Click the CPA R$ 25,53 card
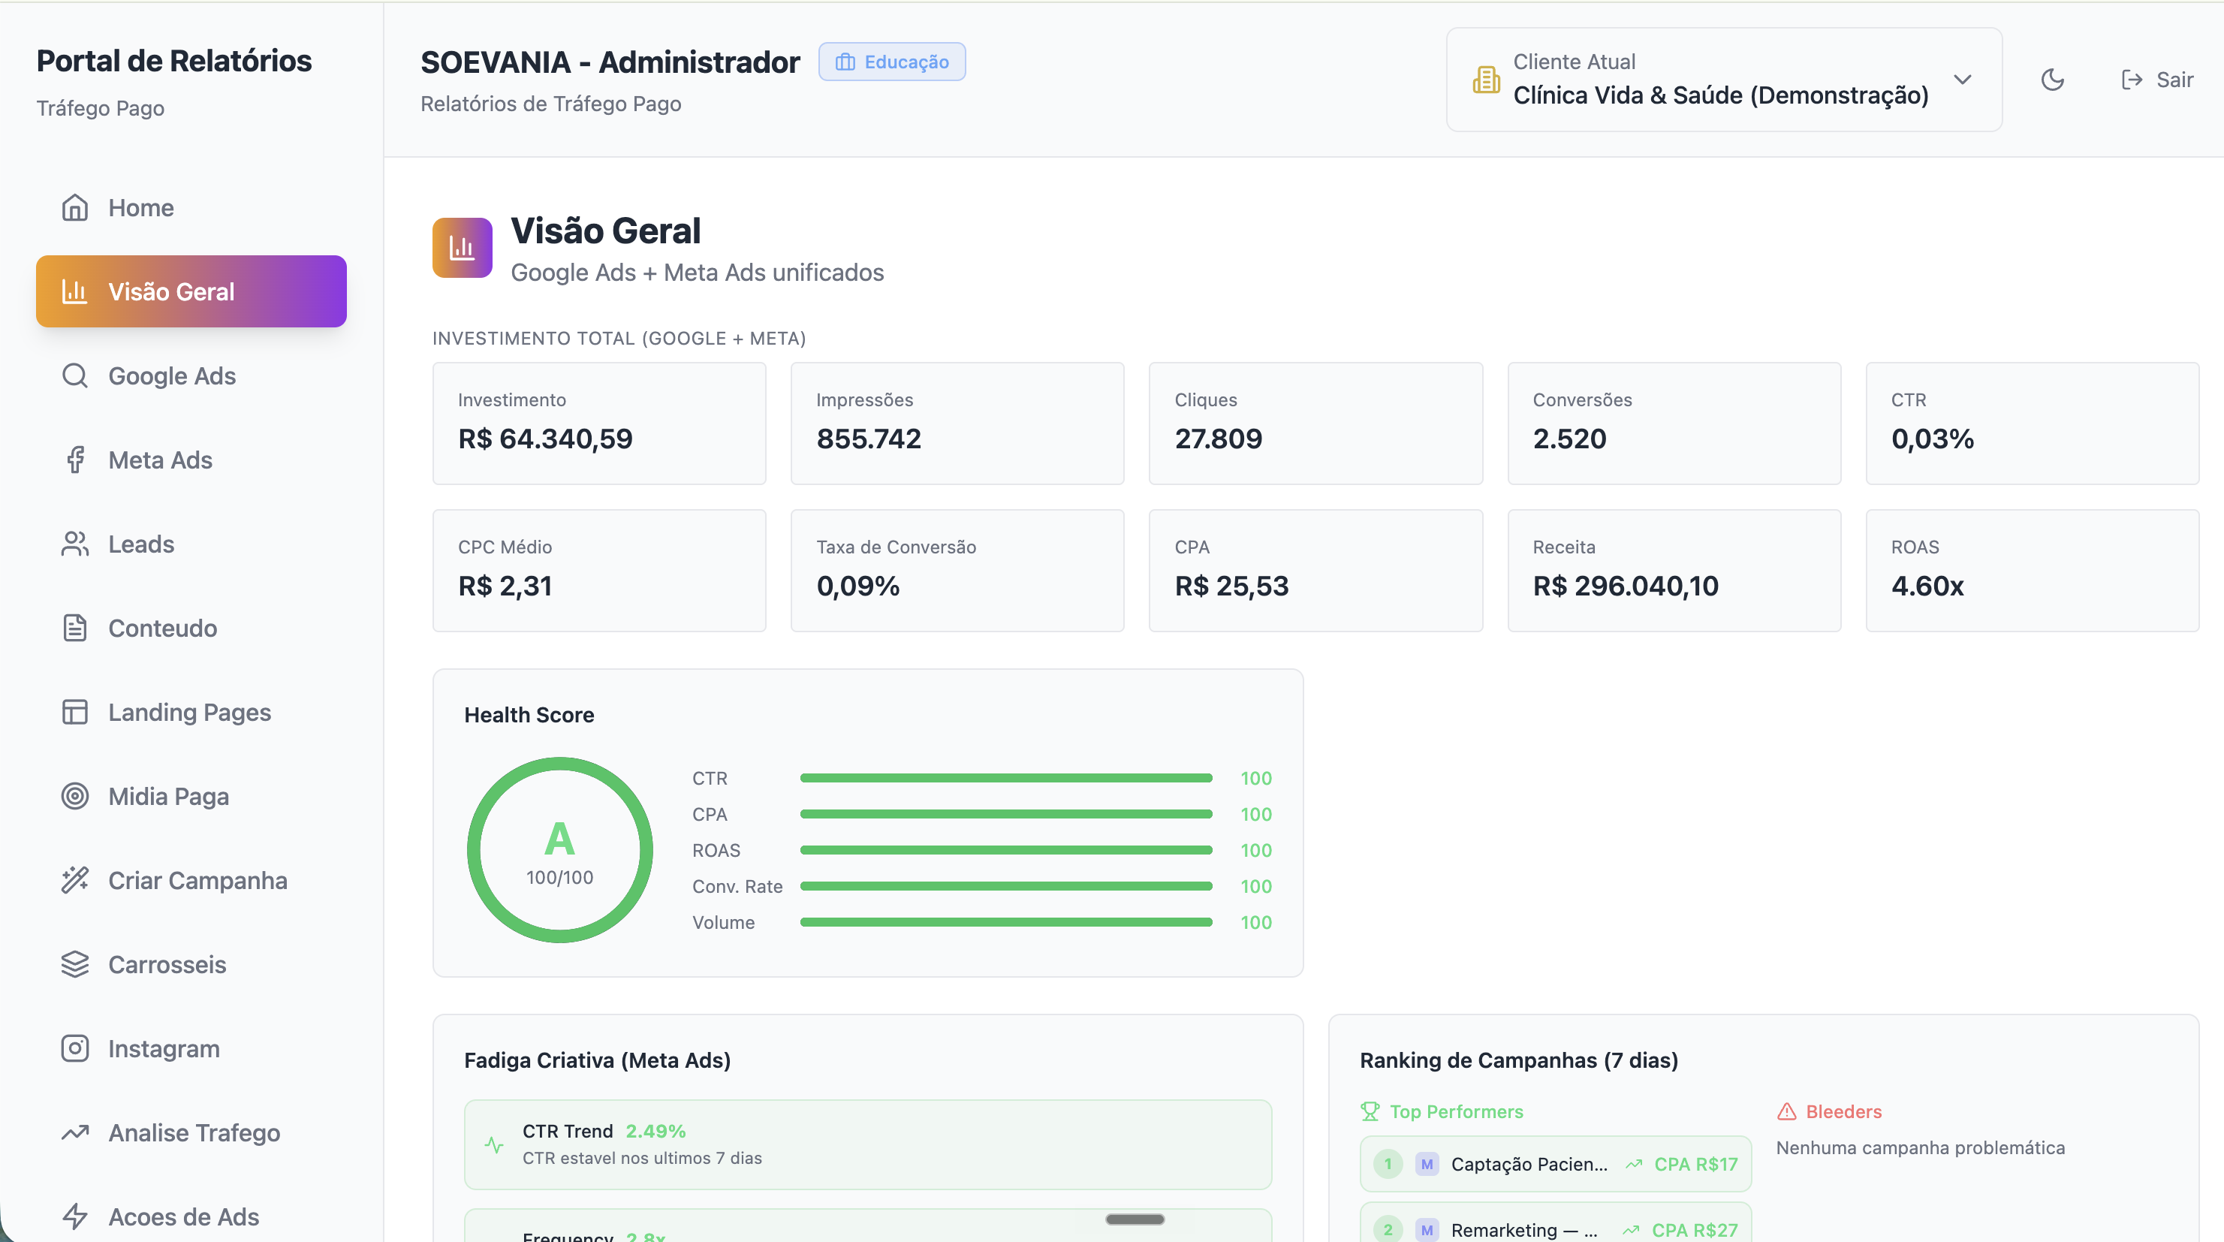Image resolution: width=2224 pixels, height=1242 pixels. [x=1315, y=571]
